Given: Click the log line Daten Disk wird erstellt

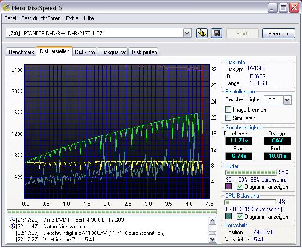Looking at the screenshot, I should (x=68, y=227).
